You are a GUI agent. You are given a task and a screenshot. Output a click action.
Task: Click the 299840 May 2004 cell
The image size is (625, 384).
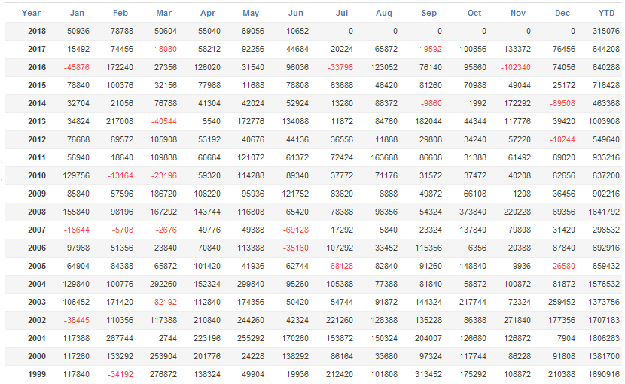point(251,284)
